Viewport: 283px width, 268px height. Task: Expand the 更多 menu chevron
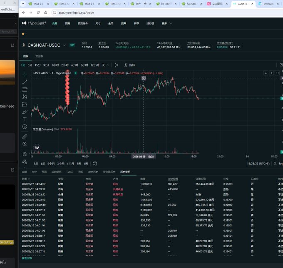(171, 23)
